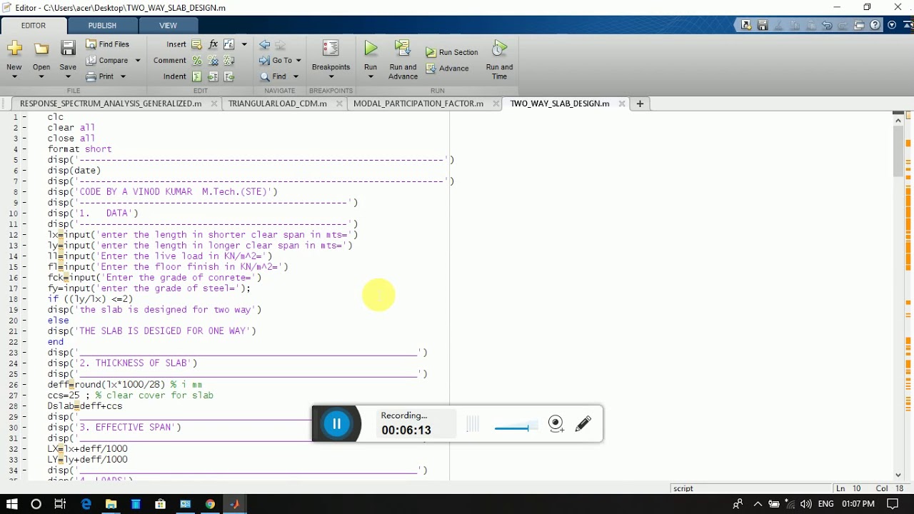Click the Decrease Indent icon
This screenshot has height=514, width=914.
click(x=228, y=76)
